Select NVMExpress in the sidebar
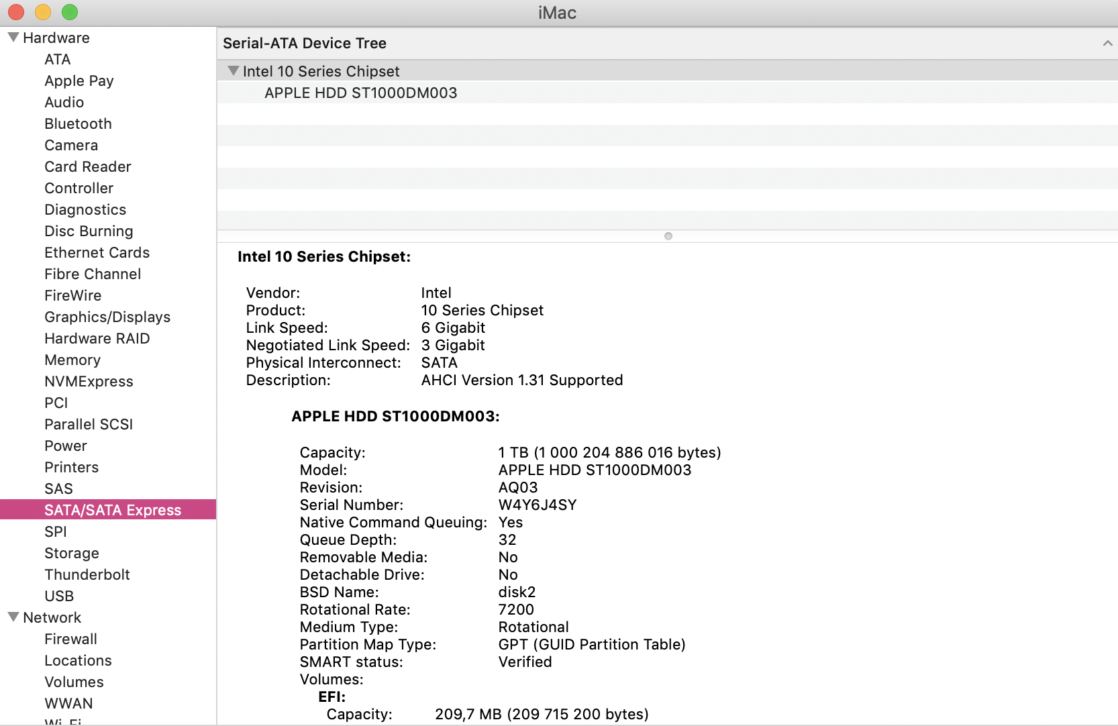The height and width of the screenshot is (726, 1118). [x=89, y=381]
